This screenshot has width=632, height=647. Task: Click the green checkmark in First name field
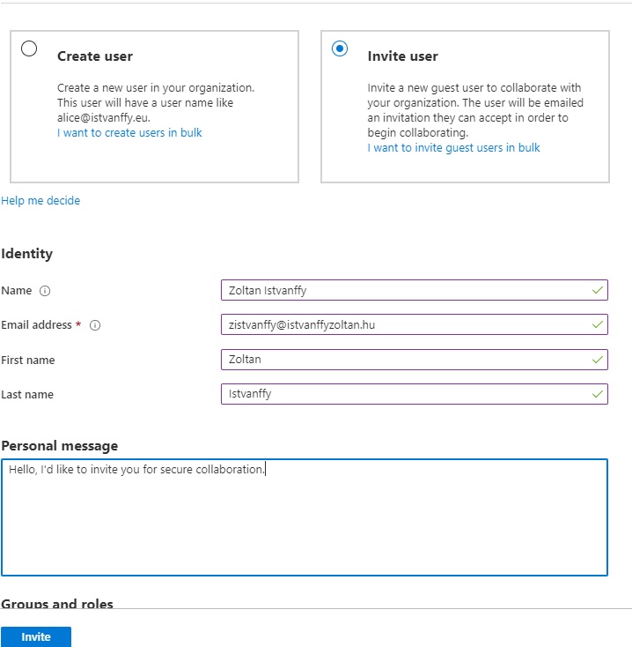click(x=598, y=360)
